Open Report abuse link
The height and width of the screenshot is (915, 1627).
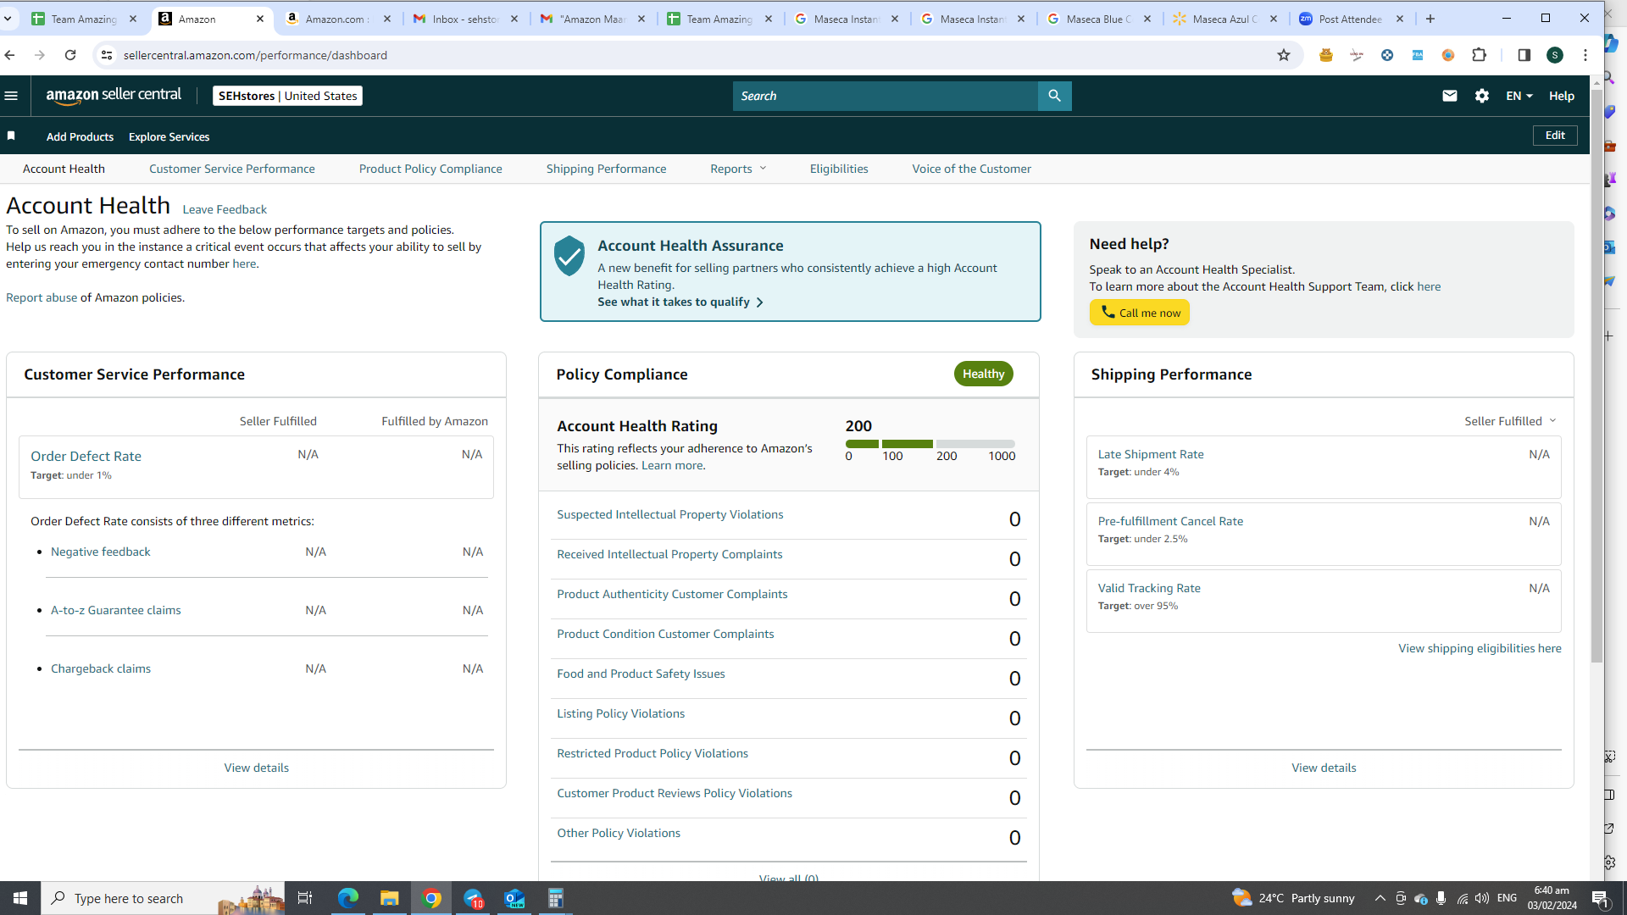click(x=42, y=297)
